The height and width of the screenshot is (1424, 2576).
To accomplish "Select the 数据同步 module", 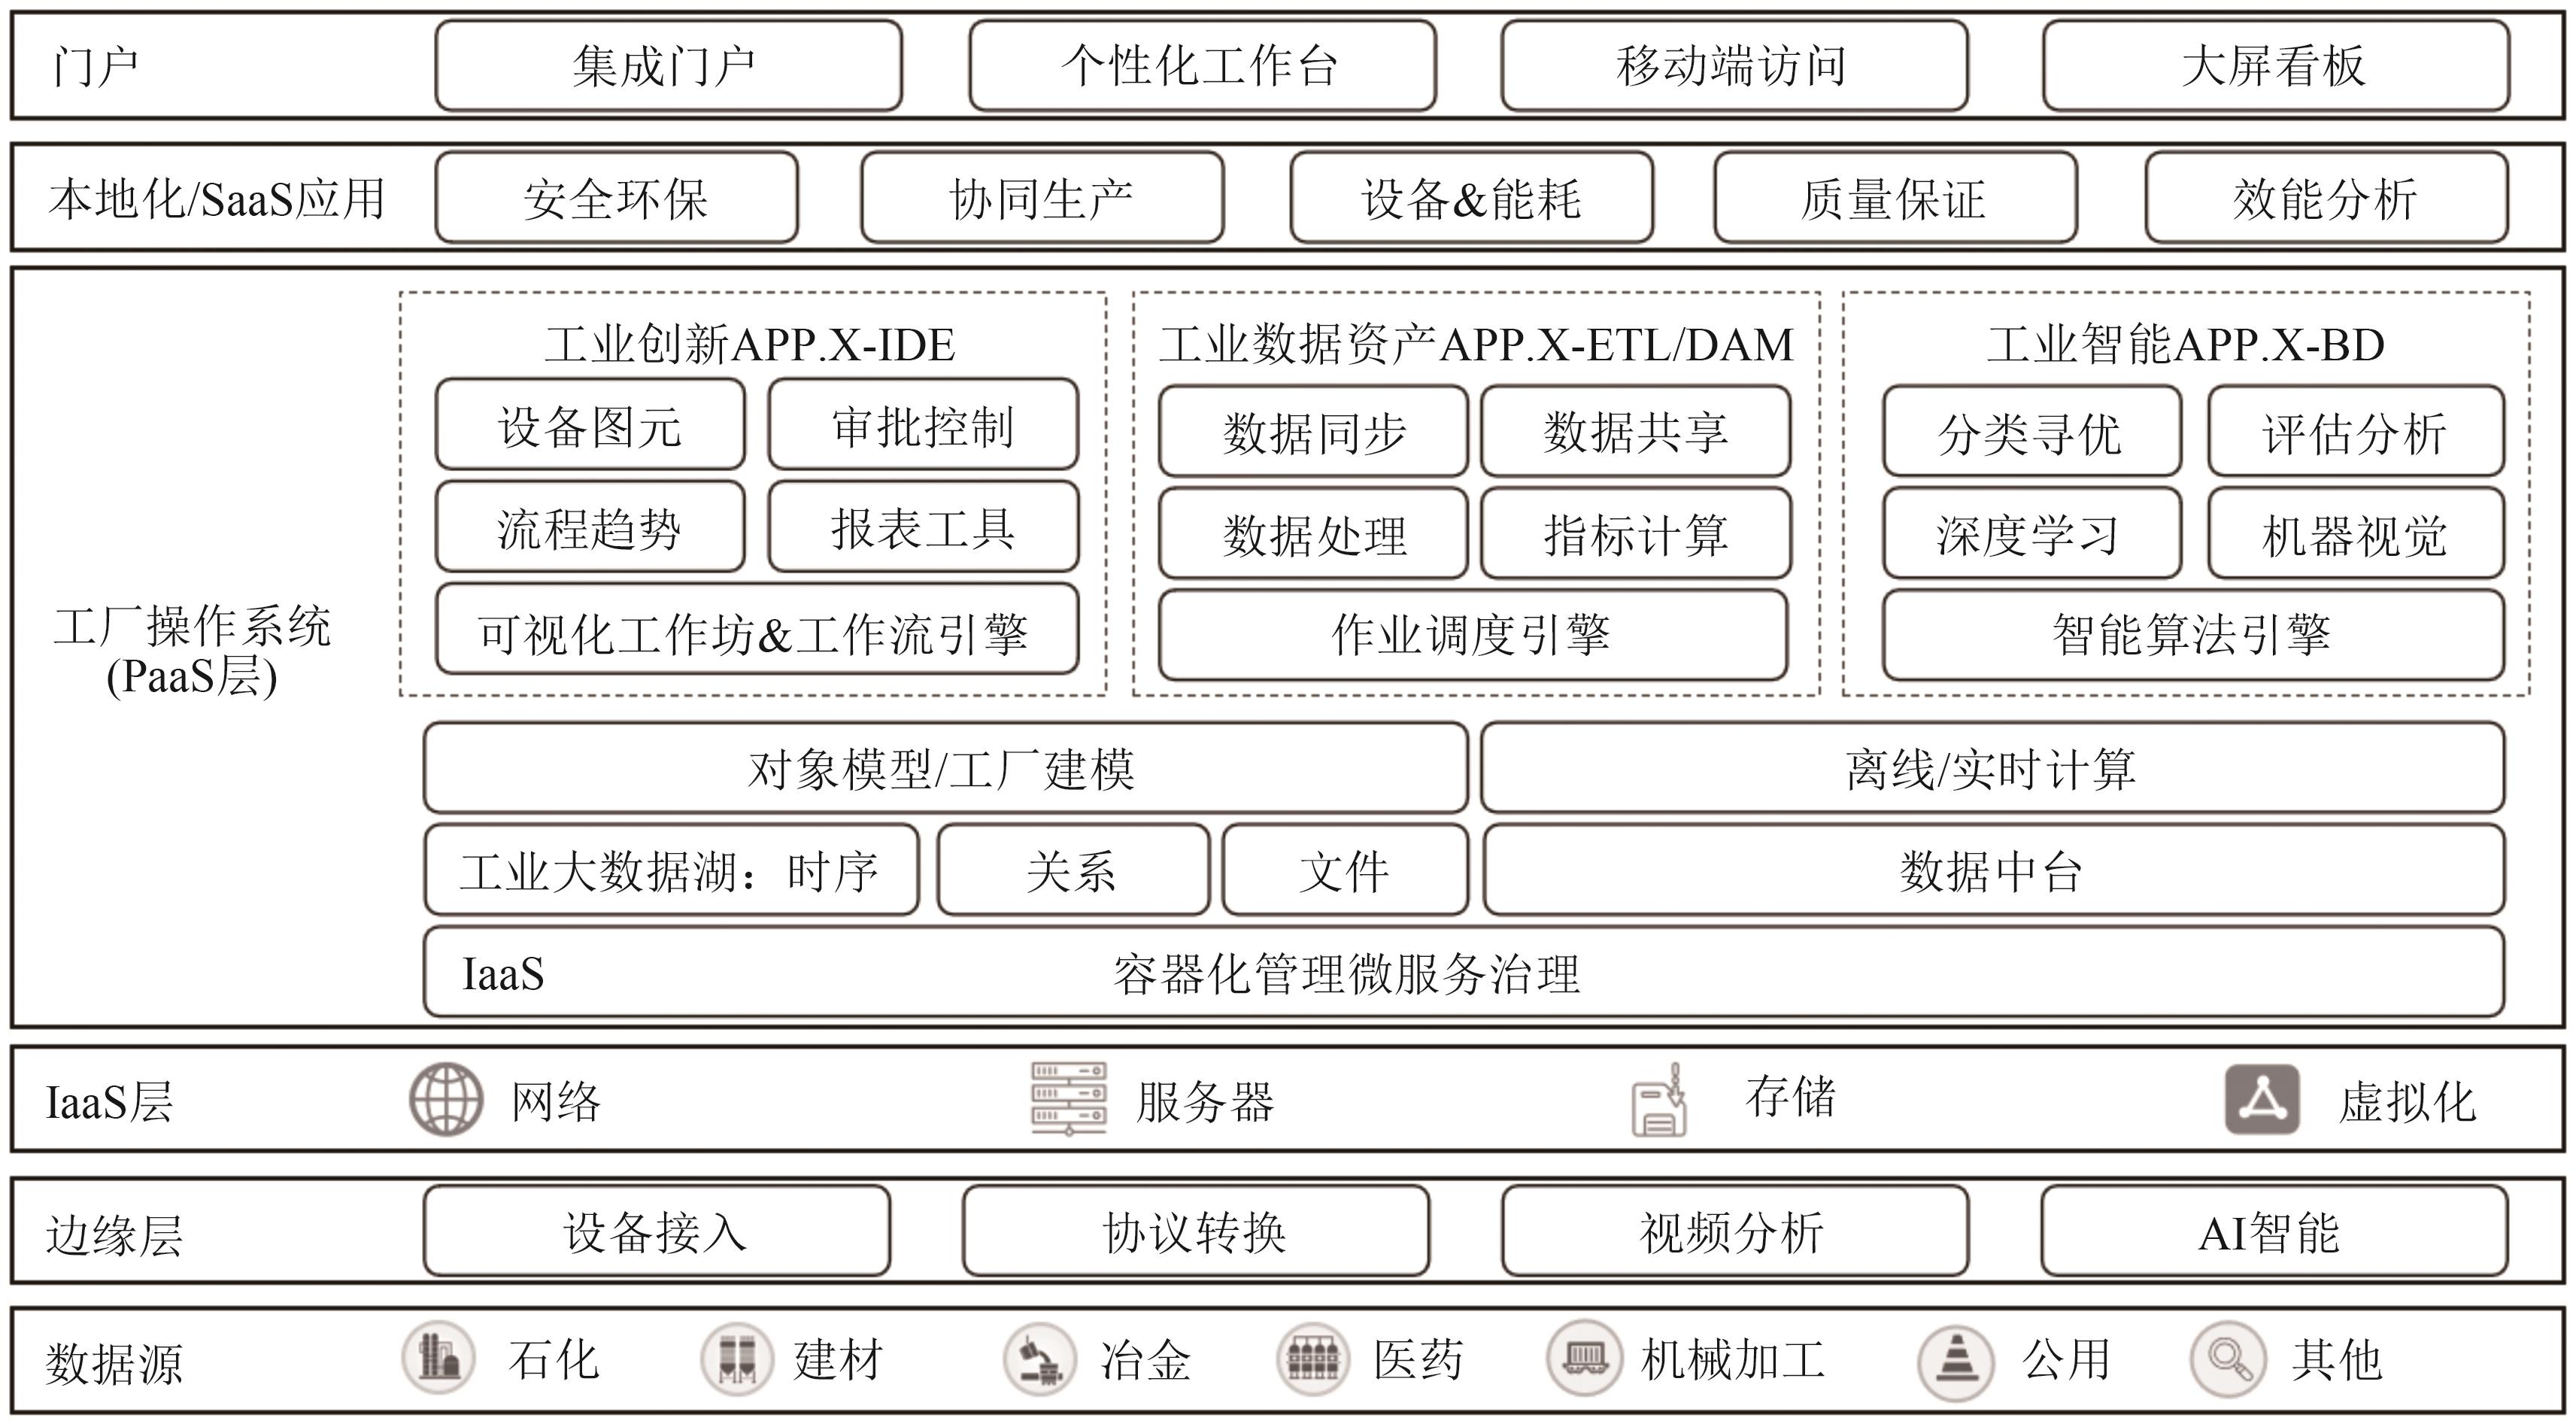I will click(x=1313, y=432).
